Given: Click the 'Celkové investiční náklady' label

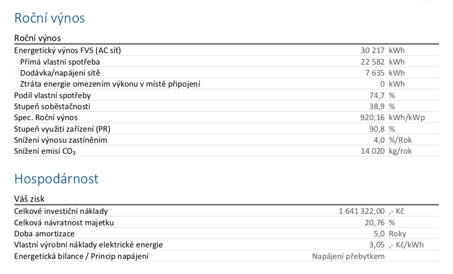Looking at the screenshot, I should tap(61, 211).
